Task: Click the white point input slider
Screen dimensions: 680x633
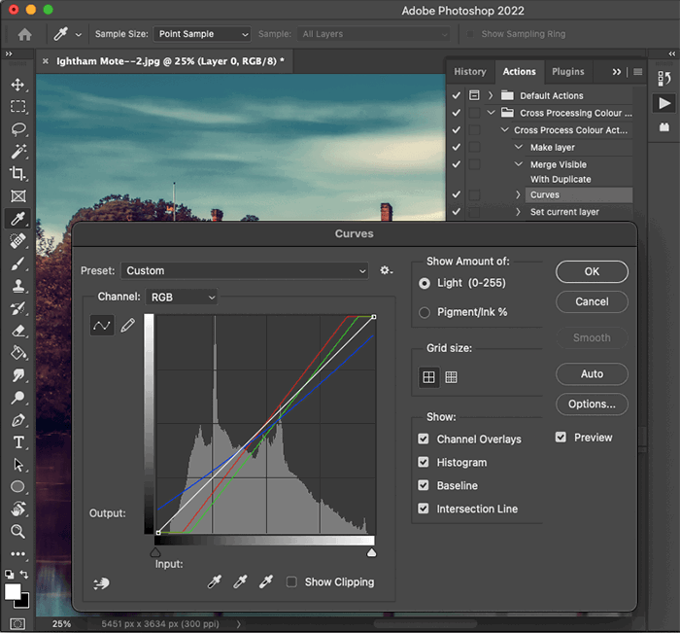Action: click(371, 552)
